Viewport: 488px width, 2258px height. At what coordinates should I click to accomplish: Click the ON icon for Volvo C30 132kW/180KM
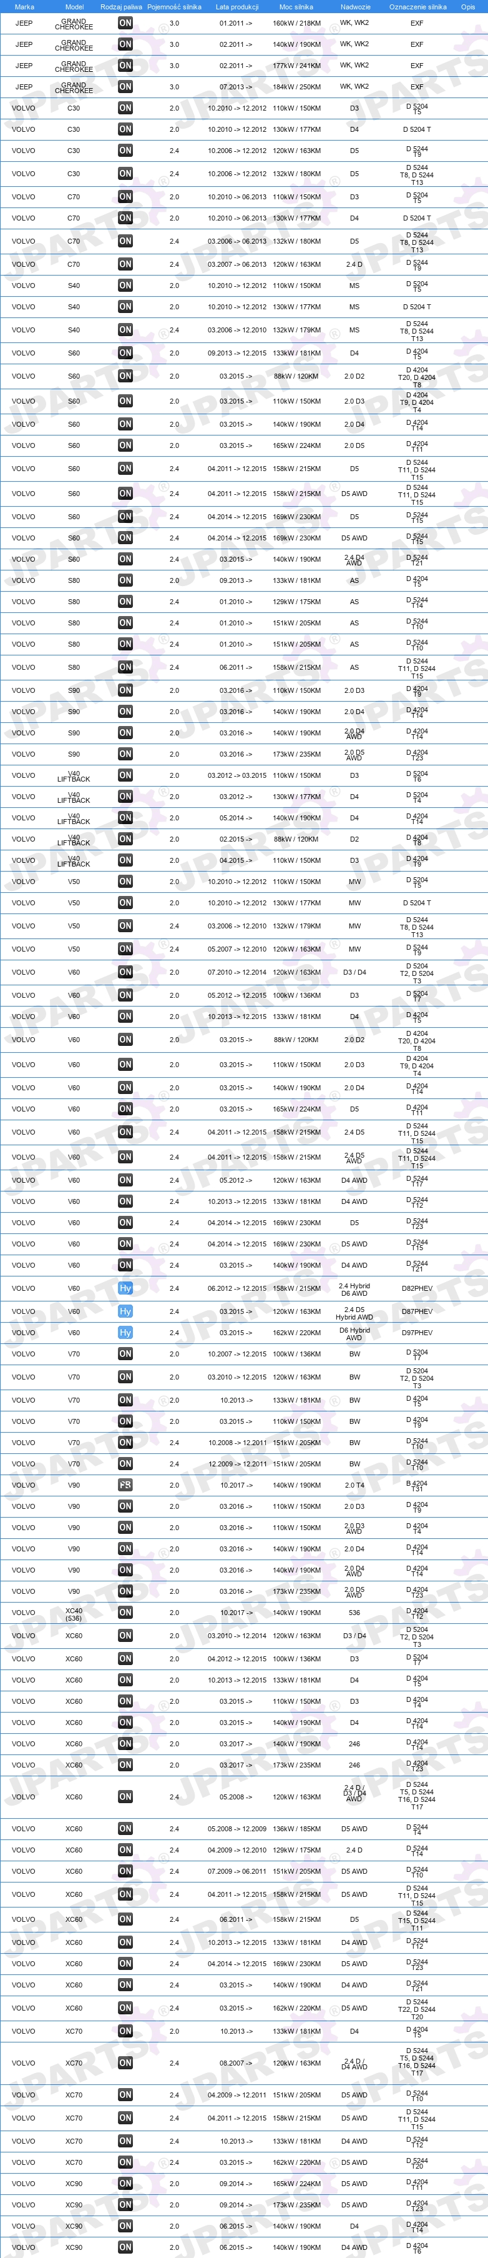(x=125, y=174)
